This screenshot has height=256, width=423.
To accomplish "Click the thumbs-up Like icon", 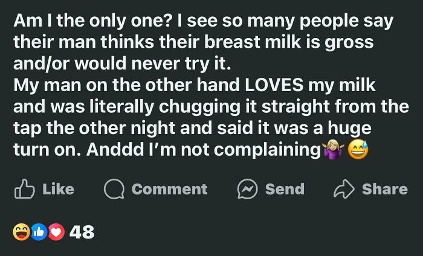I will [x=24, y=188].
